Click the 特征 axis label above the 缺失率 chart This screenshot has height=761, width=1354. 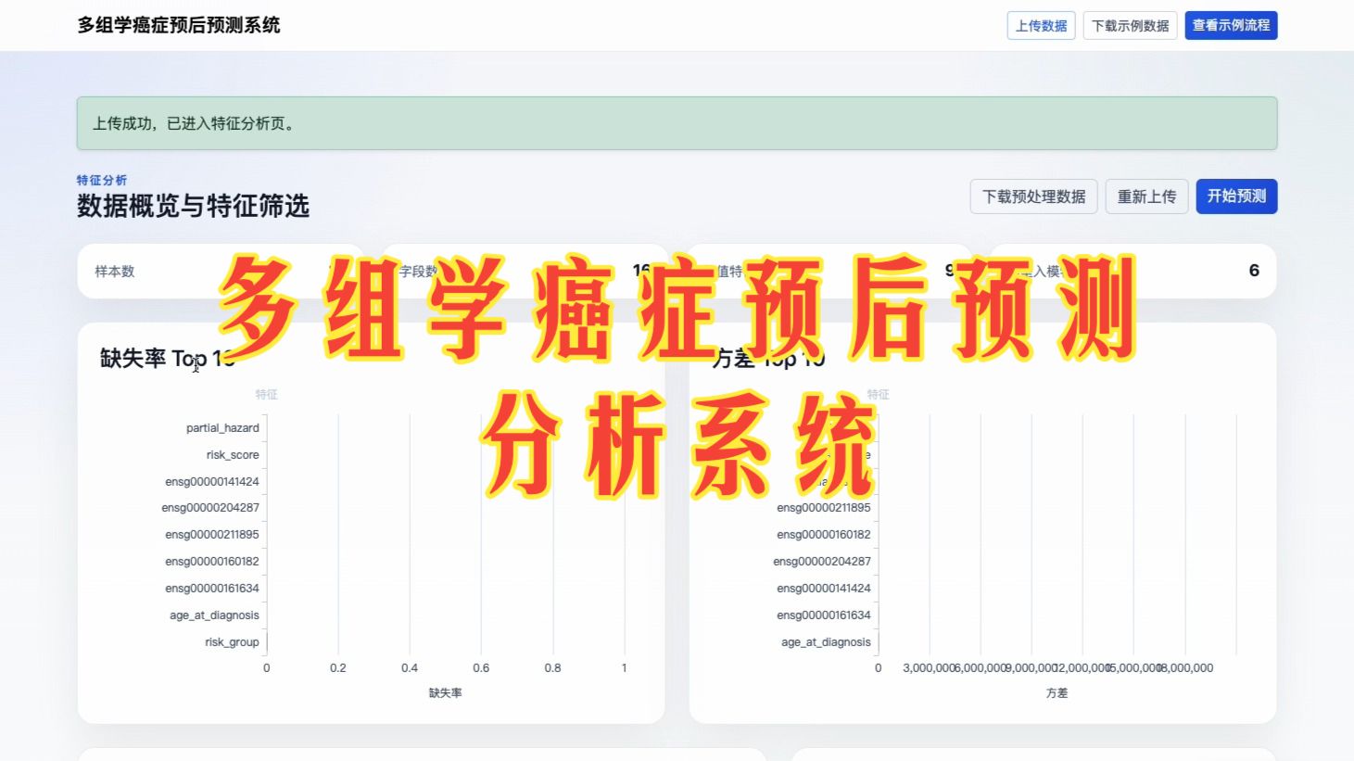[267, 395]
